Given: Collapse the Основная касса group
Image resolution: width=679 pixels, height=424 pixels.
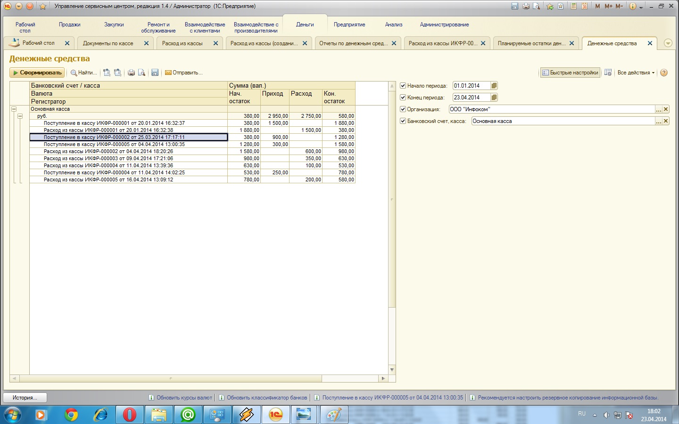Looking at the screenshot, I should point(14,109).
